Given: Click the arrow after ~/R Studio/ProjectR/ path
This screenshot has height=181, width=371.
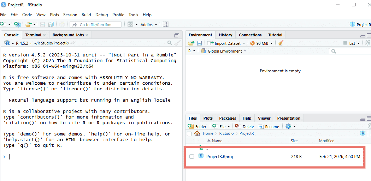Looking at the screenshot, I should click(x=73, y=43).
